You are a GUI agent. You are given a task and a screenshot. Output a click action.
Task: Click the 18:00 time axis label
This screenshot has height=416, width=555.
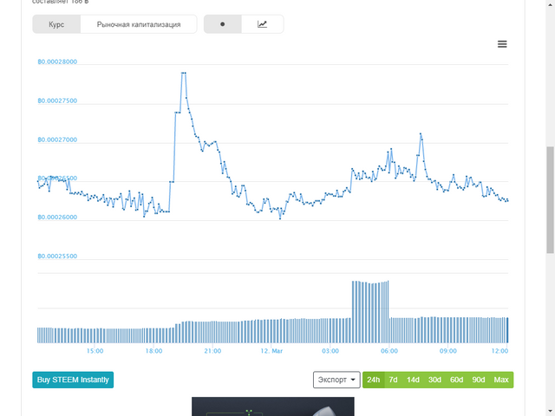tap(153, 351)
